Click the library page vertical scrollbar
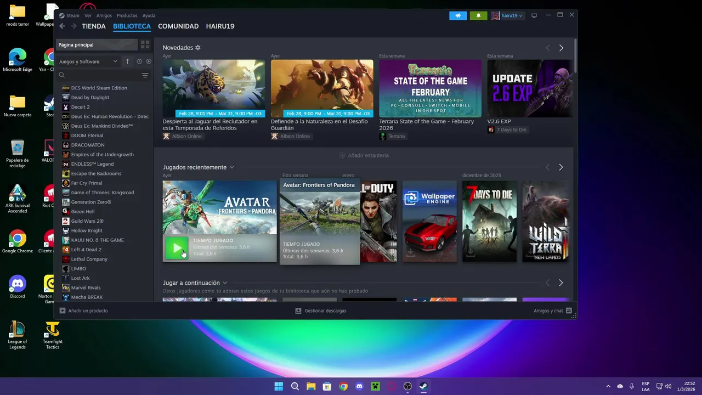Image resolution: width=702 pixels, height=395 pixels. pos(575,55)
